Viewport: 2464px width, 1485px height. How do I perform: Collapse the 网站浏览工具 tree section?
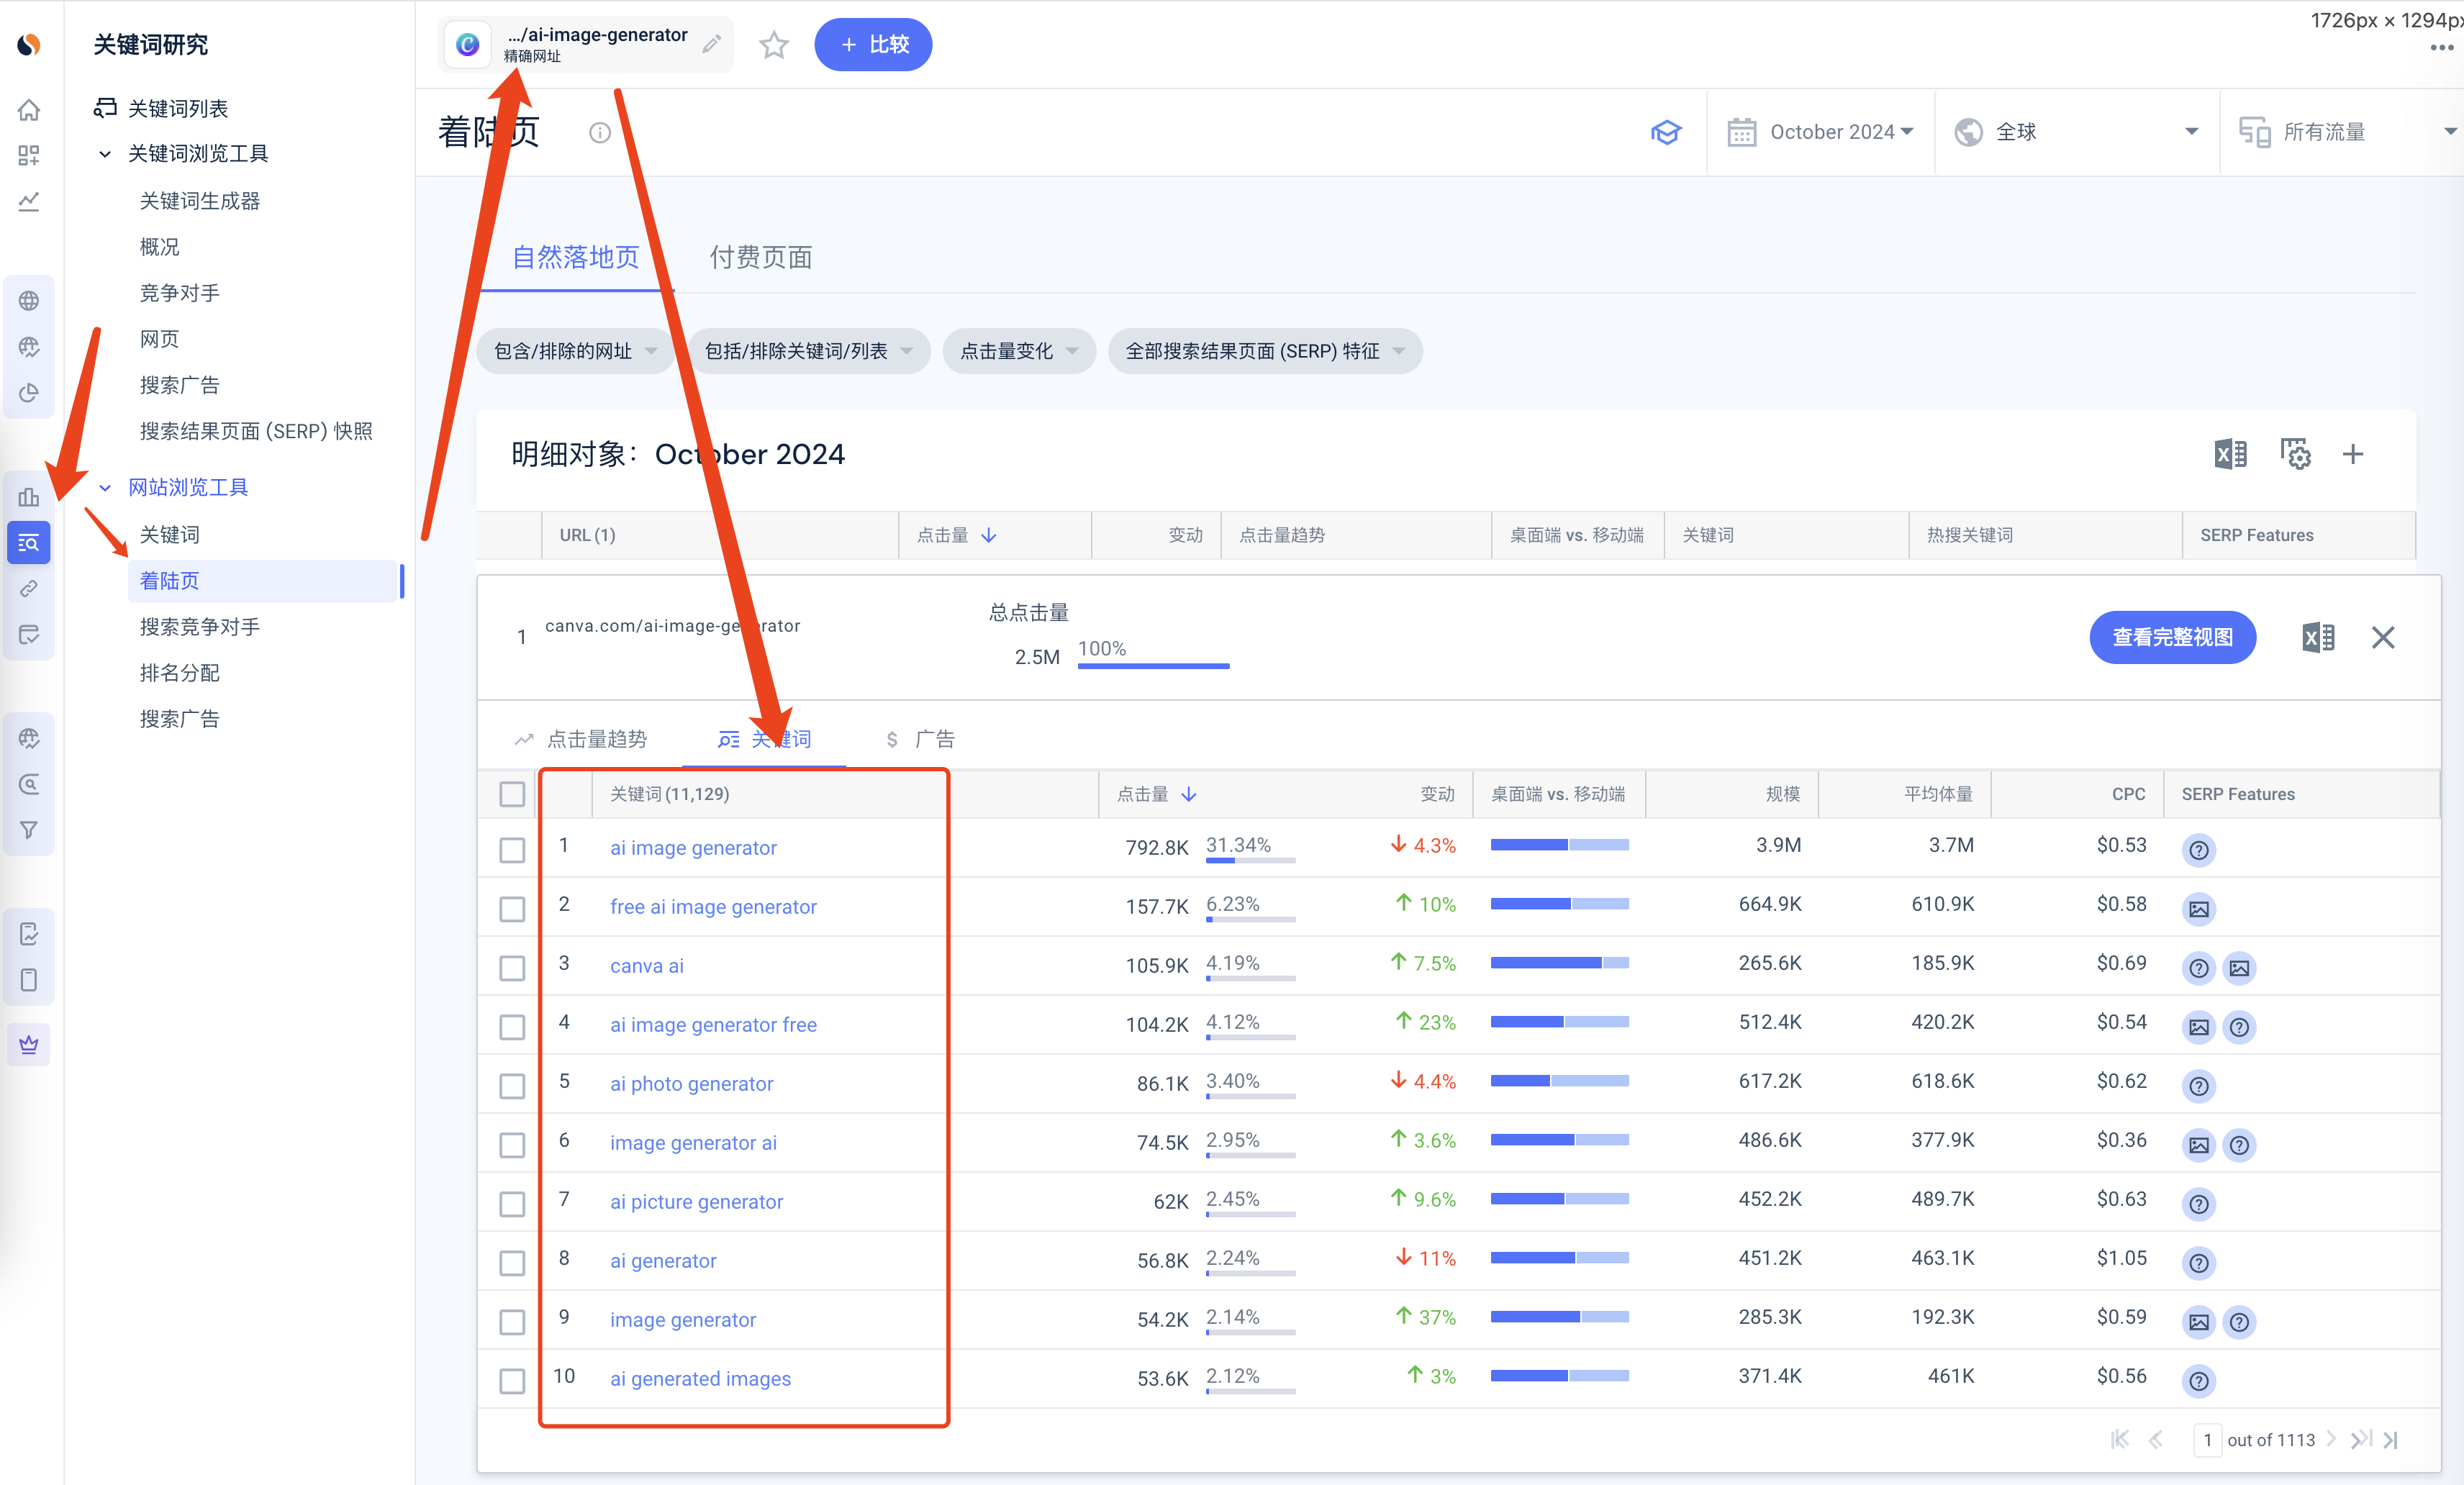pos(105,488)
